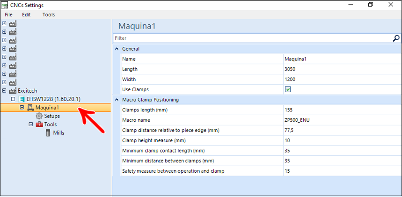Edit the Safety measure value 15
This screenshot has height=197, width=402.
click(343, 171)
